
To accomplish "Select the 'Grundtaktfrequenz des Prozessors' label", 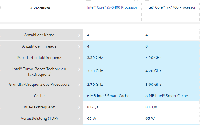I will pos(39,84).
